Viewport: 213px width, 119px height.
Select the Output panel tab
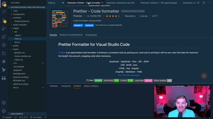[x=77, y=86]
